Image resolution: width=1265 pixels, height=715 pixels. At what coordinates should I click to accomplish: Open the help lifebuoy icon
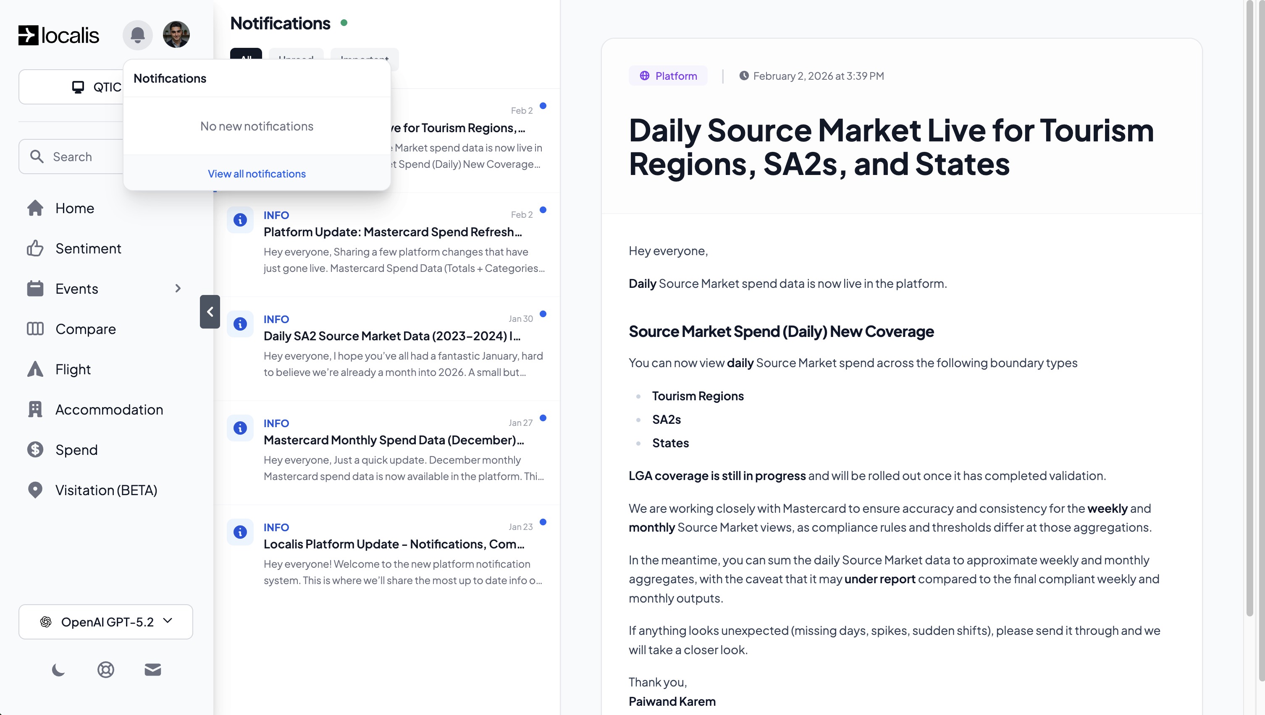(106, 670)
